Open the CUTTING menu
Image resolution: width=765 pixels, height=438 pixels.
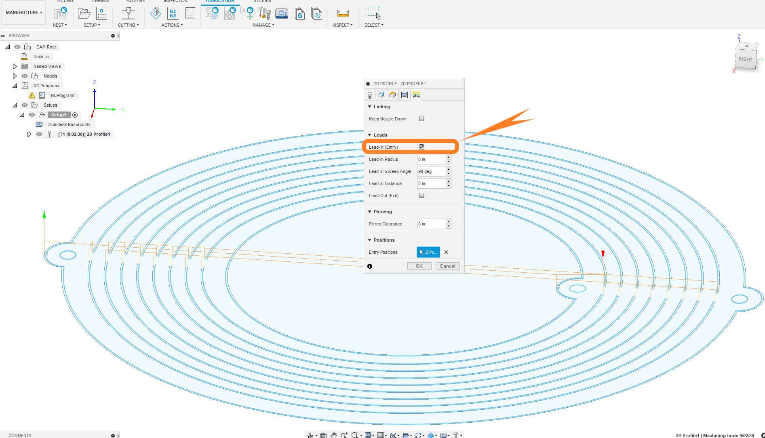tap(128, 25)
